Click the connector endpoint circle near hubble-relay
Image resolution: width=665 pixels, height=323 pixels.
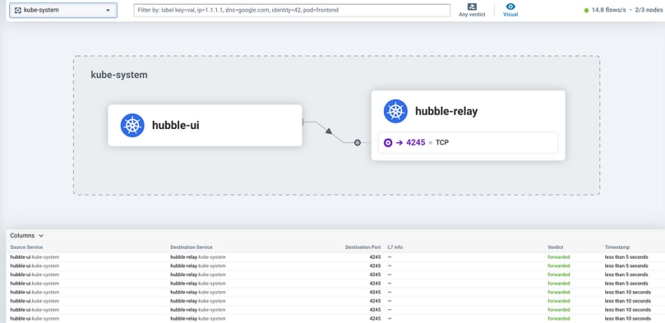(x=357, y=143)
